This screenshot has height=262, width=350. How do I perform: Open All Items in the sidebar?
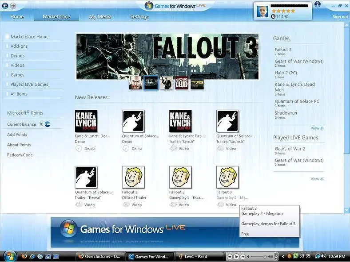pos(19,94)
